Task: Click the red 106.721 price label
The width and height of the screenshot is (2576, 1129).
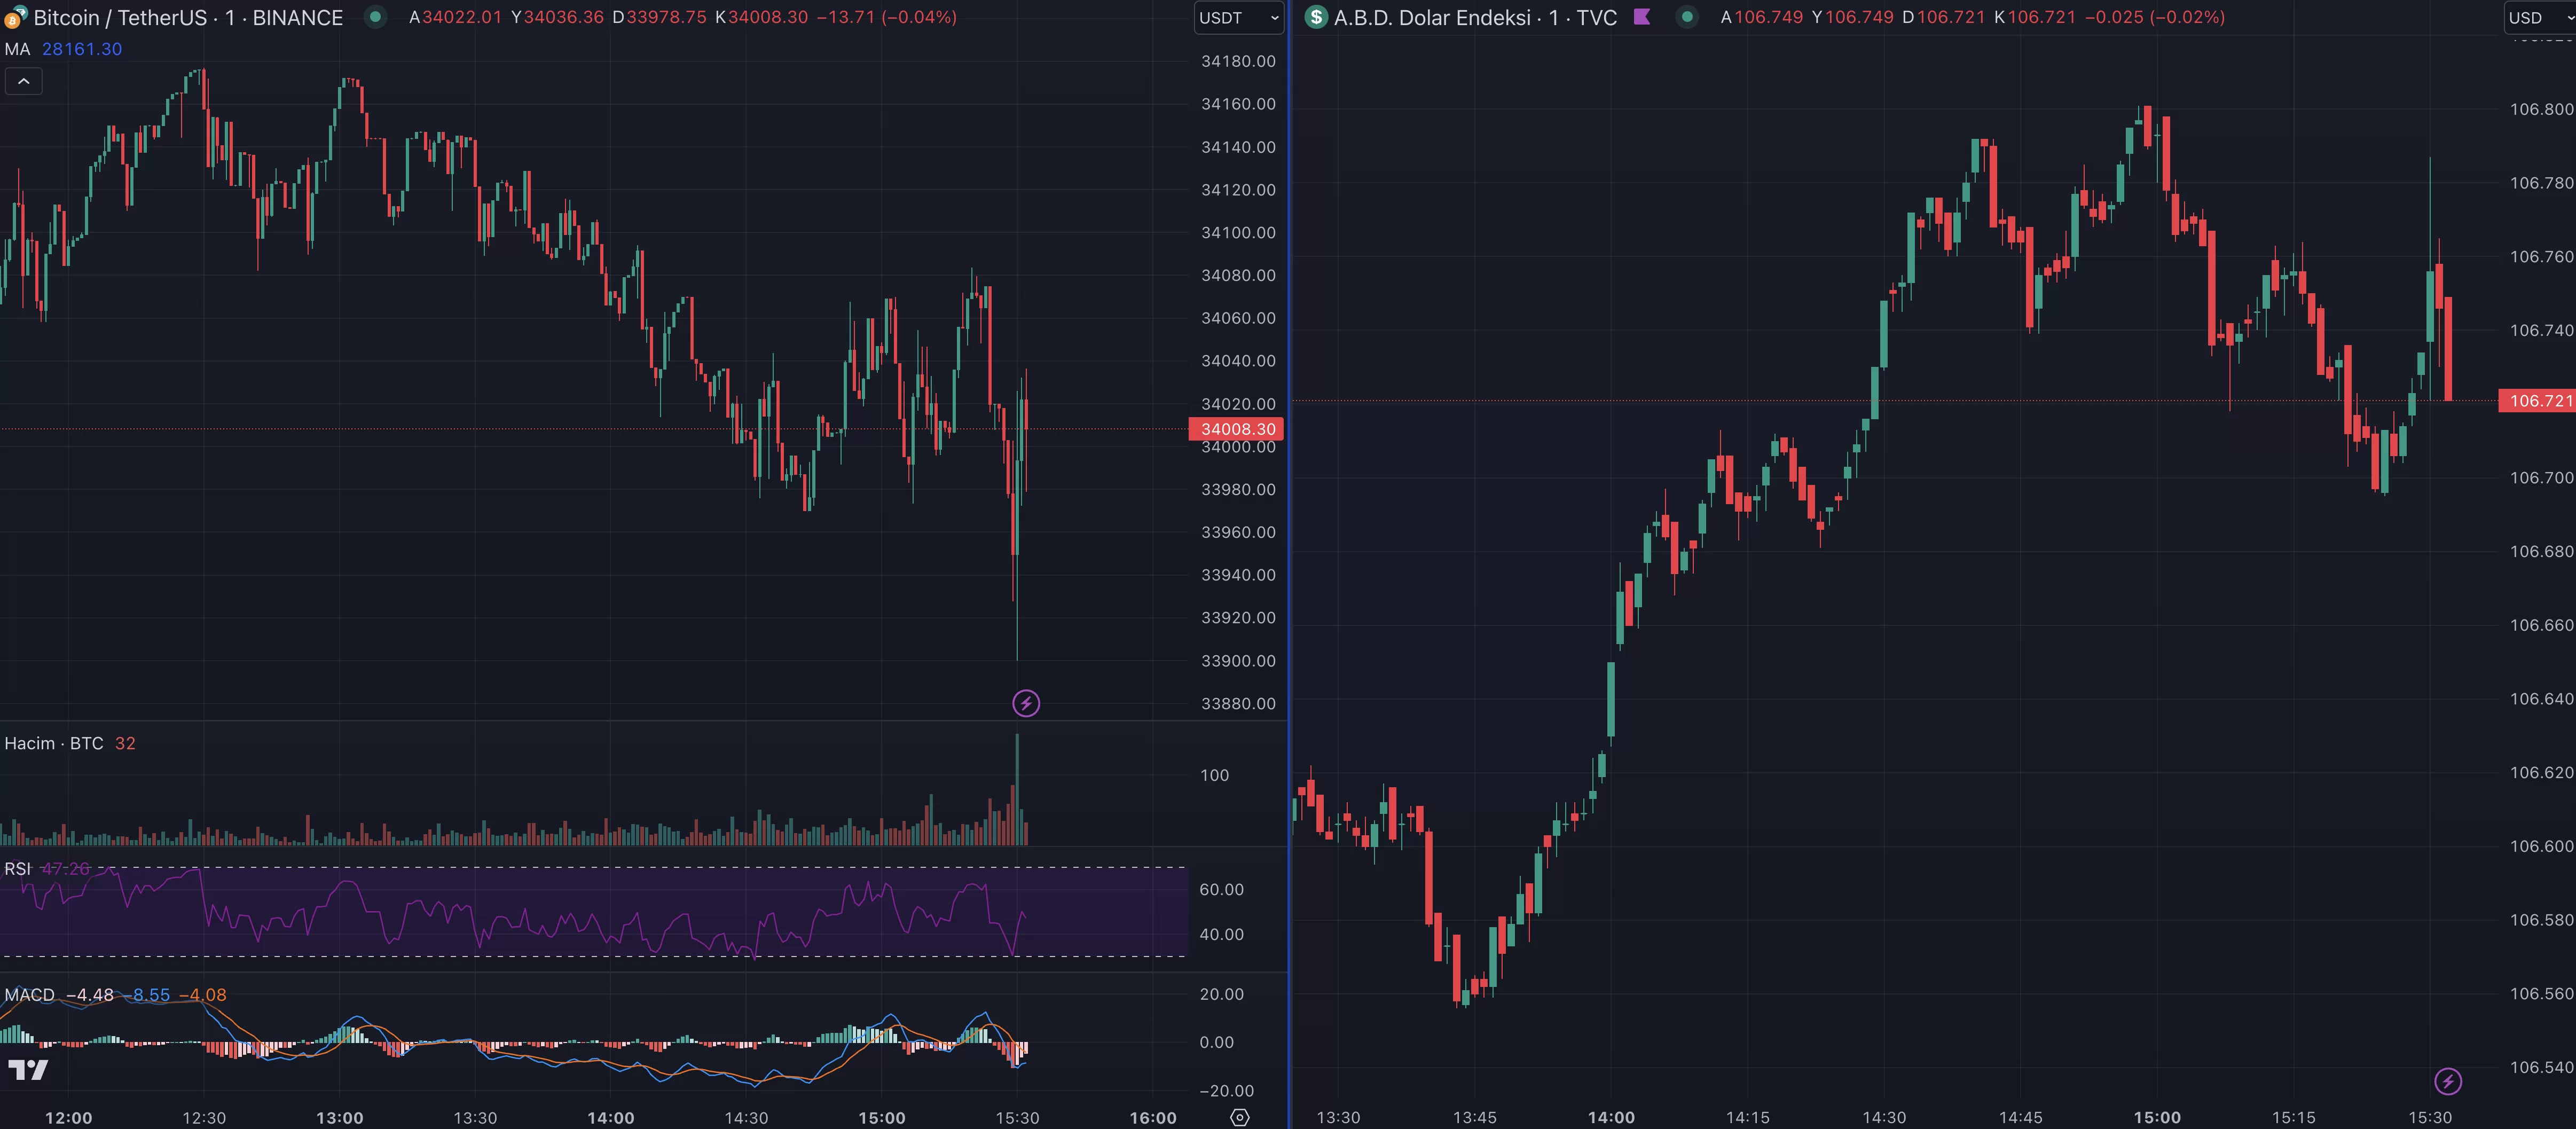Action: click(x=2538, y=401)
